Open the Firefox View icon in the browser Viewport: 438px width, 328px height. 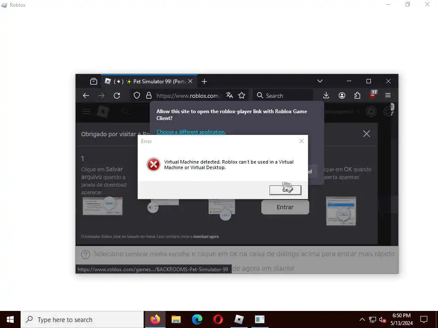[94, 82]
